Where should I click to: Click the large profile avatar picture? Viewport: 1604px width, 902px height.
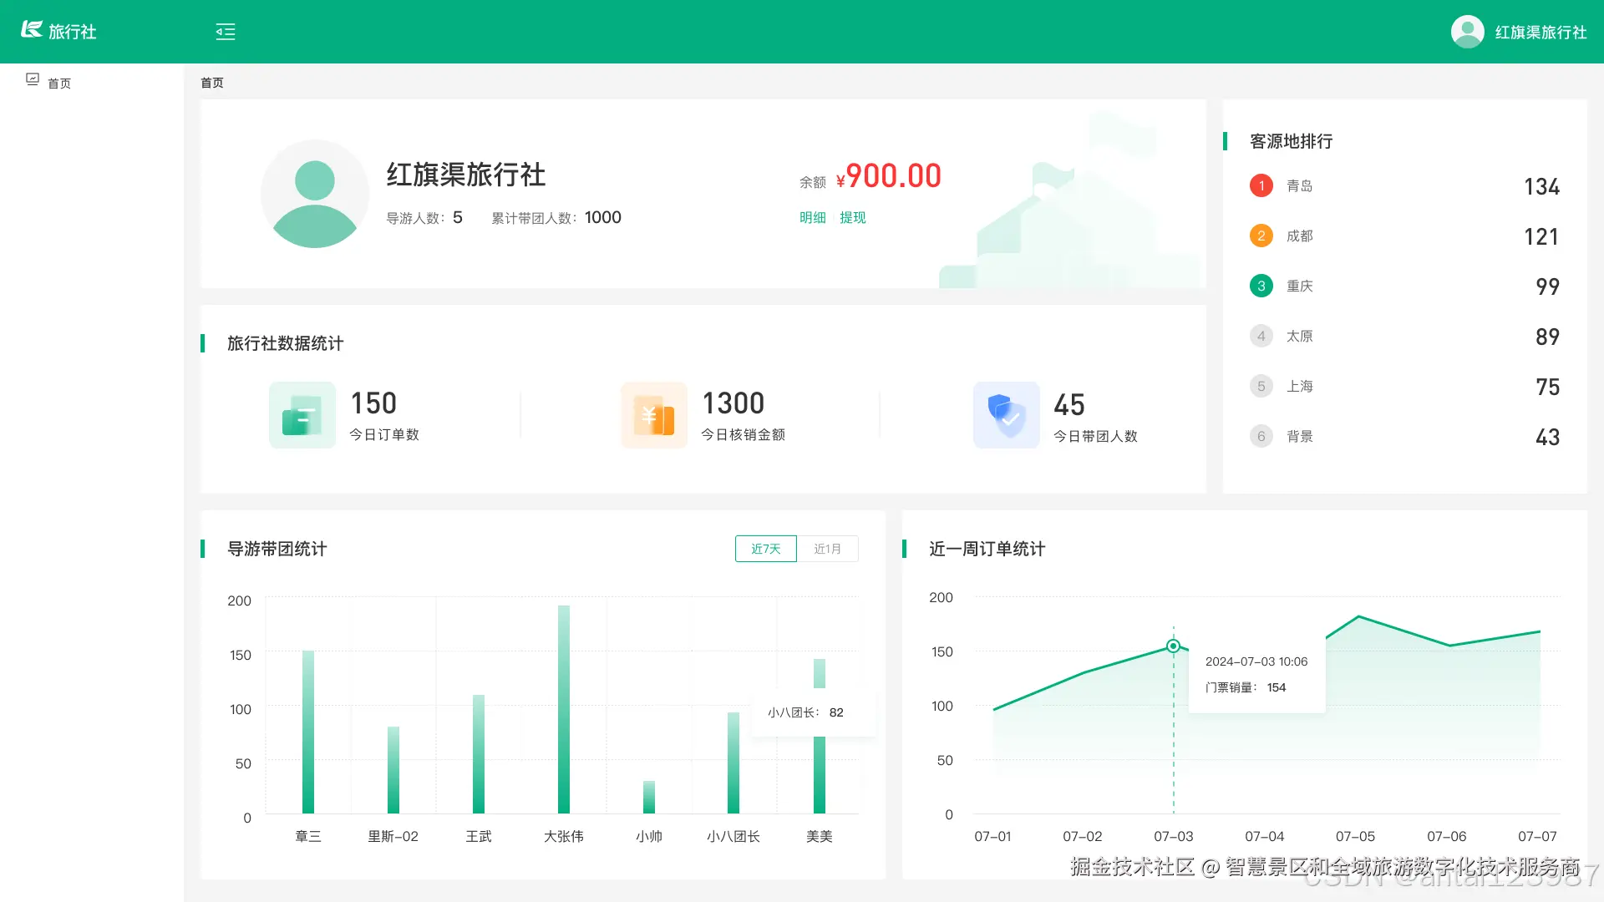tap(315, 194)
